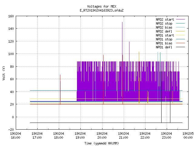Click the NPD1 stop blue legend line
This screenshot has height=146, width=194.
[x=180, y=39]
